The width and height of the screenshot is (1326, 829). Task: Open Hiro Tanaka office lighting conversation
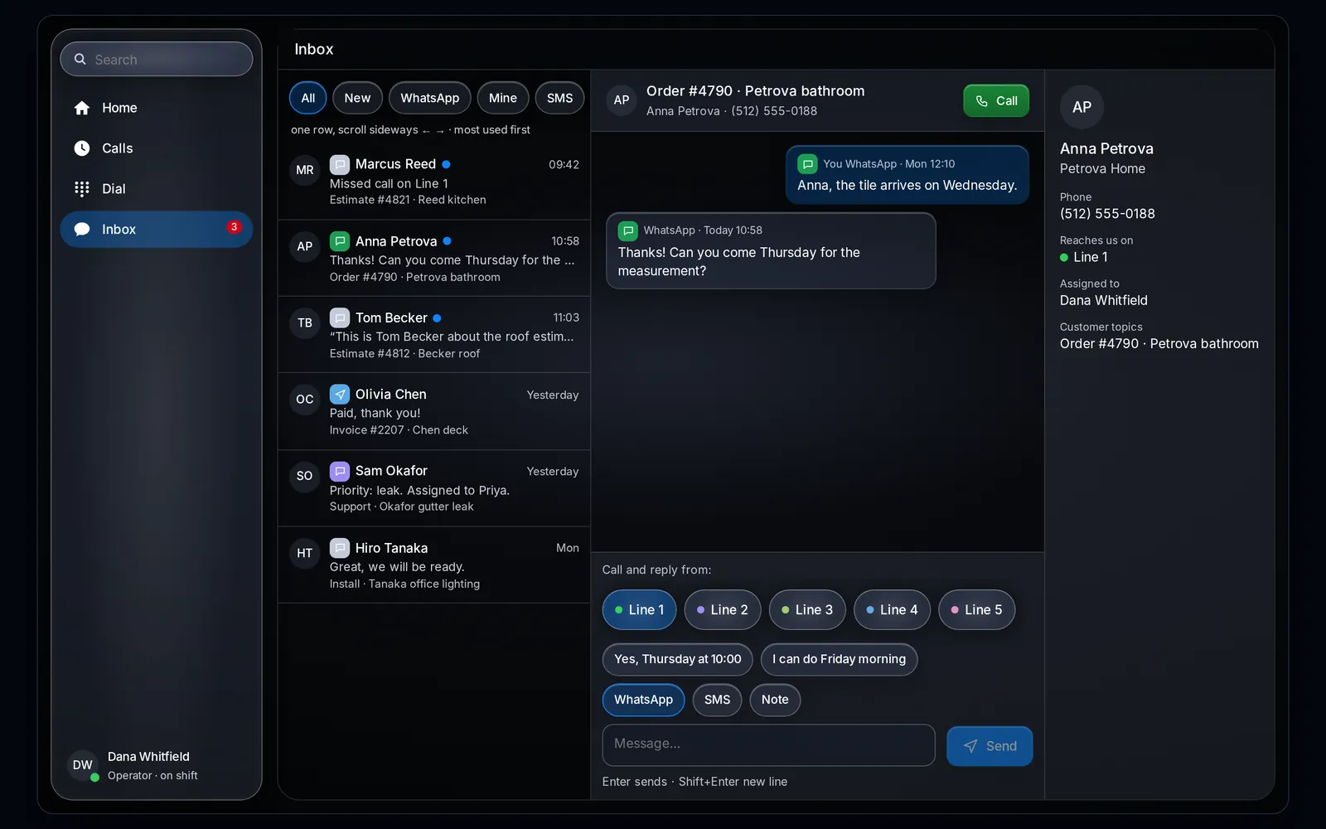(x=434, y=565)
